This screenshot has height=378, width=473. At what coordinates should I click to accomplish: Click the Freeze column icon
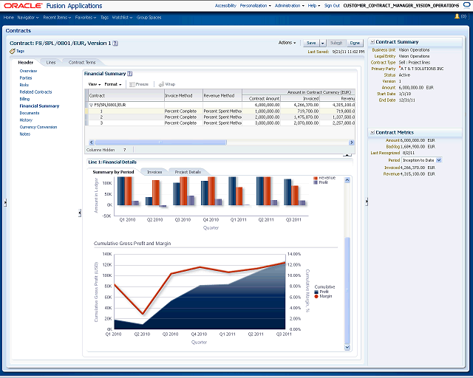tap(132, 84)
